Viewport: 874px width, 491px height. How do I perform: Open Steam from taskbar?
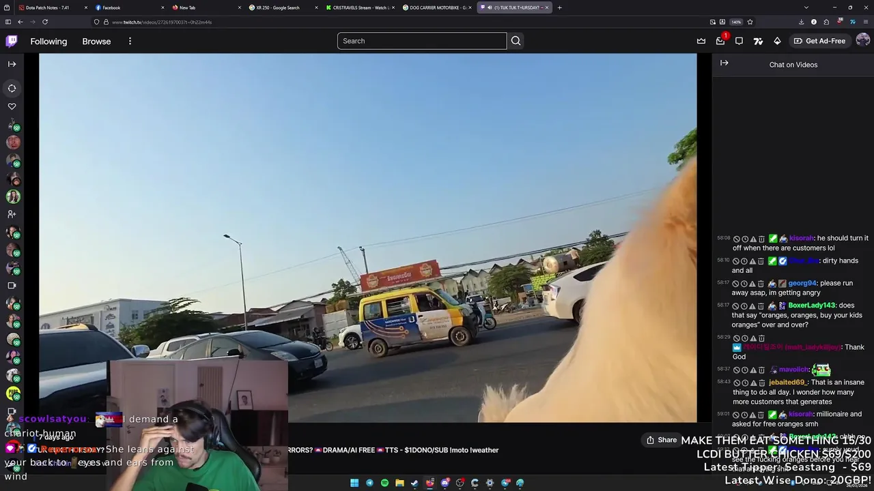(x=414, y=483)
